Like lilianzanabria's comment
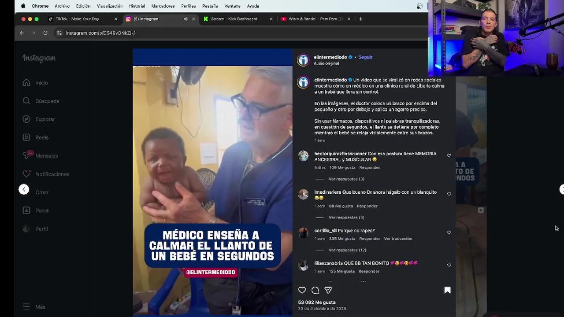 (x=449, y=265)
